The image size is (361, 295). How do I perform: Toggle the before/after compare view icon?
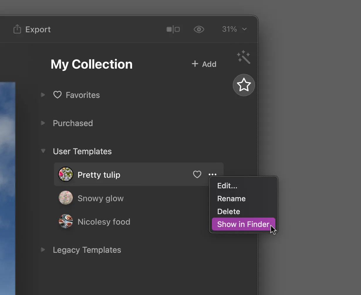tap(173, 29)
